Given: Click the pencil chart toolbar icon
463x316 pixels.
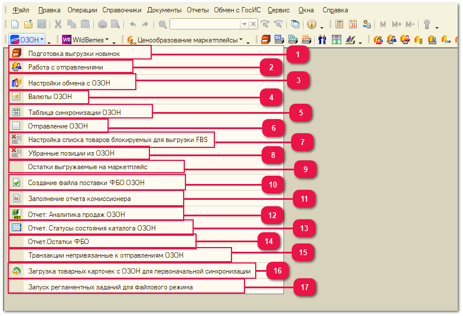Looking at the screenshot, I should [x=350, y=40].
